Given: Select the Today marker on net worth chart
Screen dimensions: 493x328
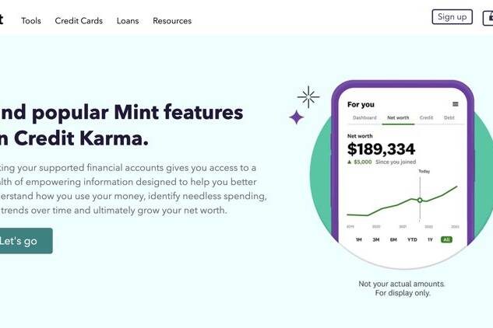Looking at the screenshot, I should tap(420, 200).
